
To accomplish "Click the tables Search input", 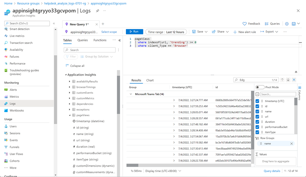I will pos(90,50).
